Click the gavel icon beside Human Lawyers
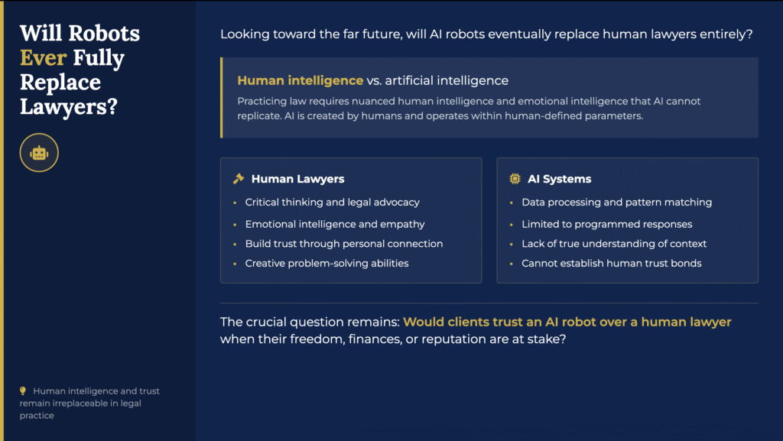The image size is (783, 441). click(x=239, y=179)
